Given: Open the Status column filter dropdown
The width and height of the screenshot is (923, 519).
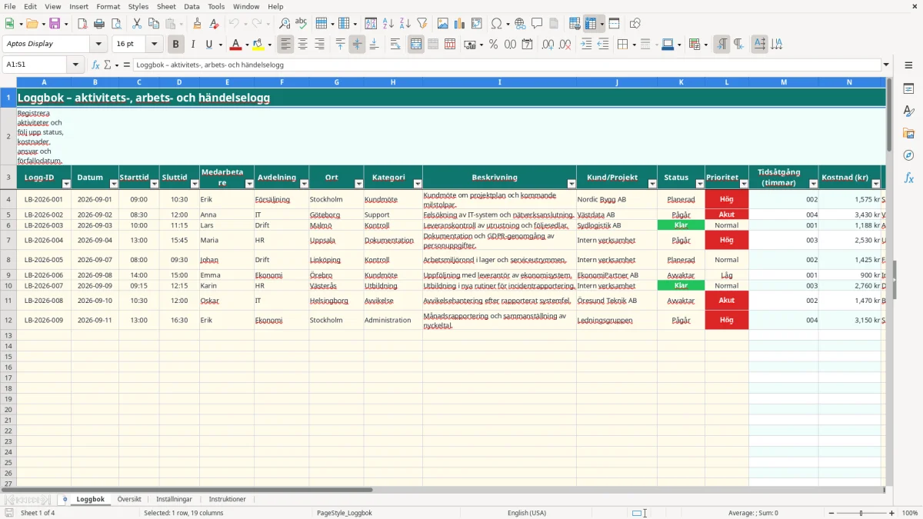Looking at the screenshot, I should point(699,184).
